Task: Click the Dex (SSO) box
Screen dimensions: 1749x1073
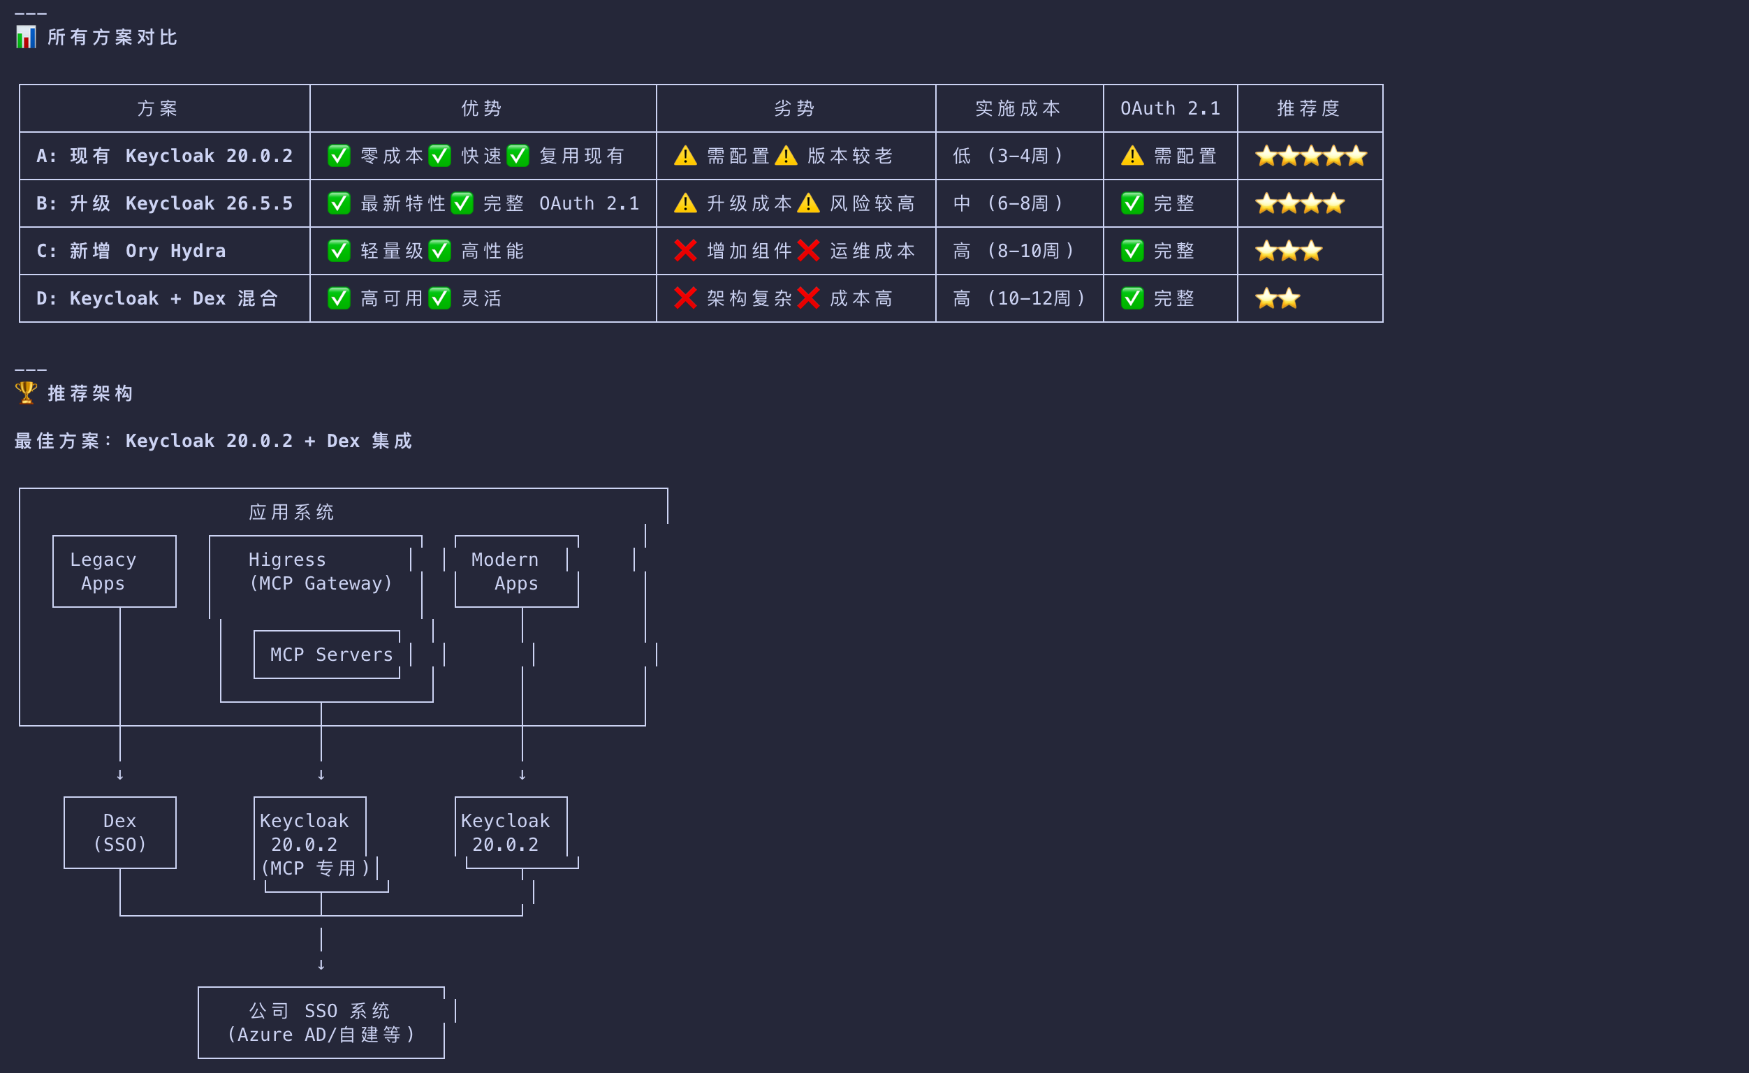Action: click(120, 832)
